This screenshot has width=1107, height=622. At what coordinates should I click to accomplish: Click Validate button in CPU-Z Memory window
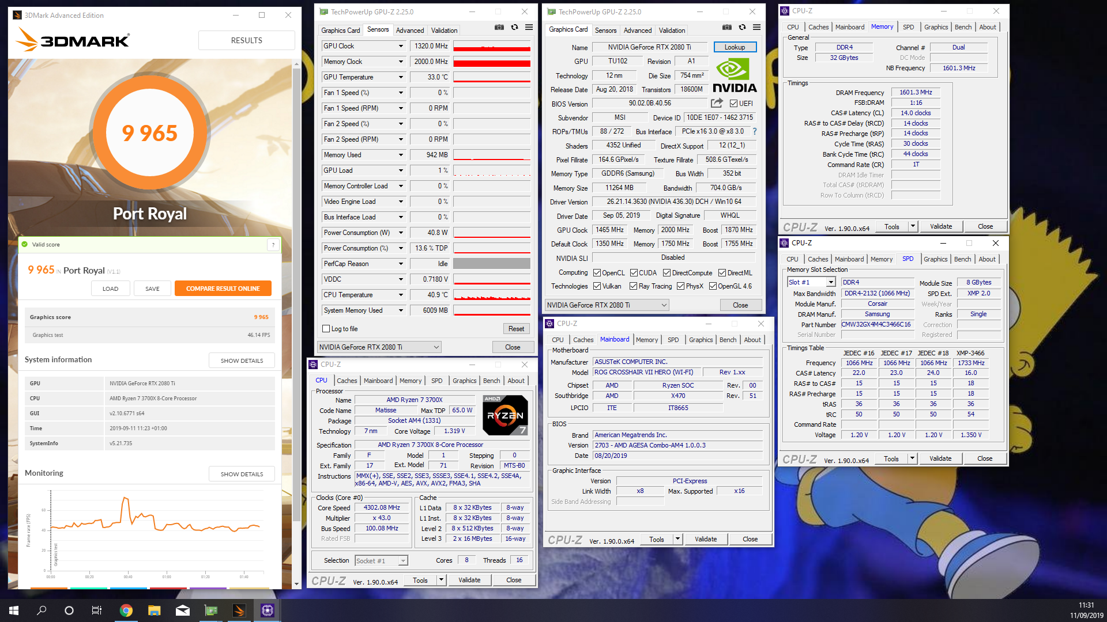click(941, 226)
